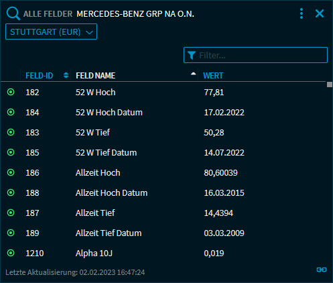Toggle FELD NAME ascending sort arrow
The height and width of the screenshot is (283, 333).
194,74
